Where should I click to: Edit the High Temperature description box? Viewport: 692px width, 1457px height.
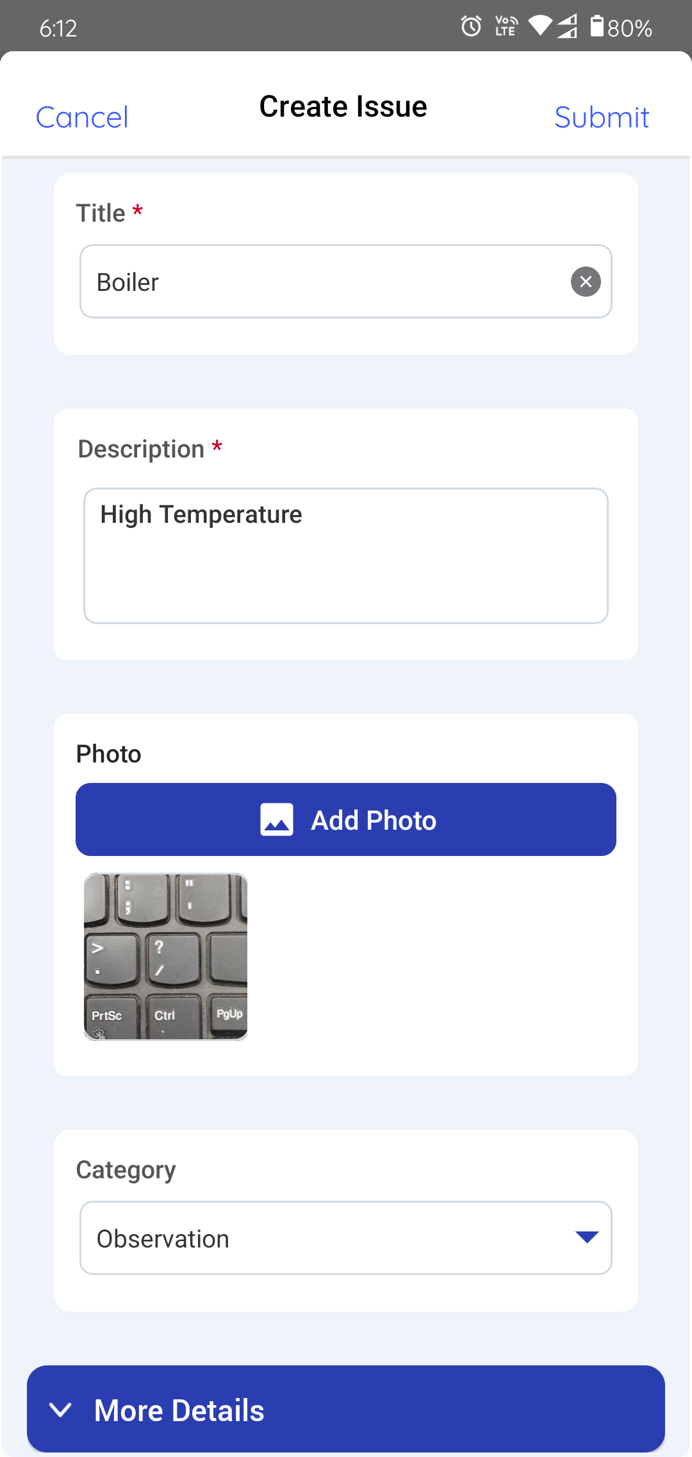pos(346,555)
